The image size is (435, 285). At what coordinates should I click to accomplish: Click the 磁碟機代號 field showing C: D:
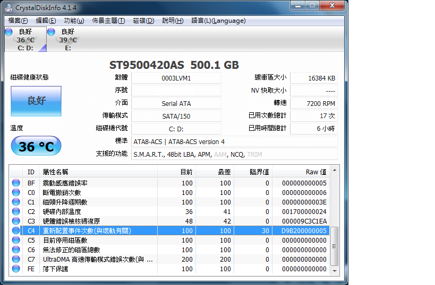click(176, 129)
